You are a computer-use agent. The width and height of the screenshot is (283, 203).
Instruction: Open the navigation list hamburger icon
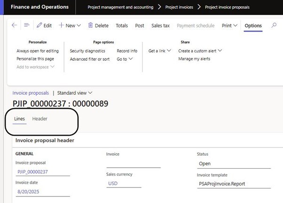click(27, 25)
